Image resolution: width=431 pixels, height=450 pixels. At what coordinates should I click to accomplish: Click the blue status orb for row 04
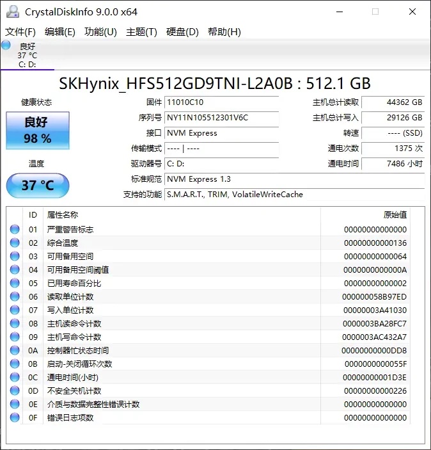pyautogui.click(x=15, y=269)
